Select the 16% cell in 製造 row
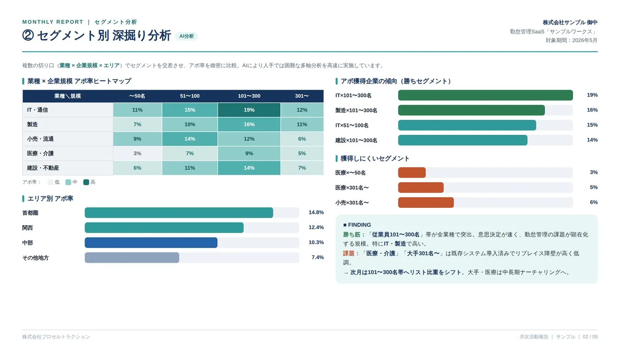The width and height of the screenshot is (620, 348). coord(249,125)
